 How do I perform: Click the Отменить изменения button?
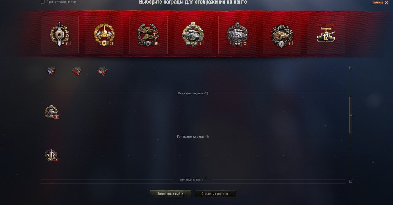tap(216, 194)
